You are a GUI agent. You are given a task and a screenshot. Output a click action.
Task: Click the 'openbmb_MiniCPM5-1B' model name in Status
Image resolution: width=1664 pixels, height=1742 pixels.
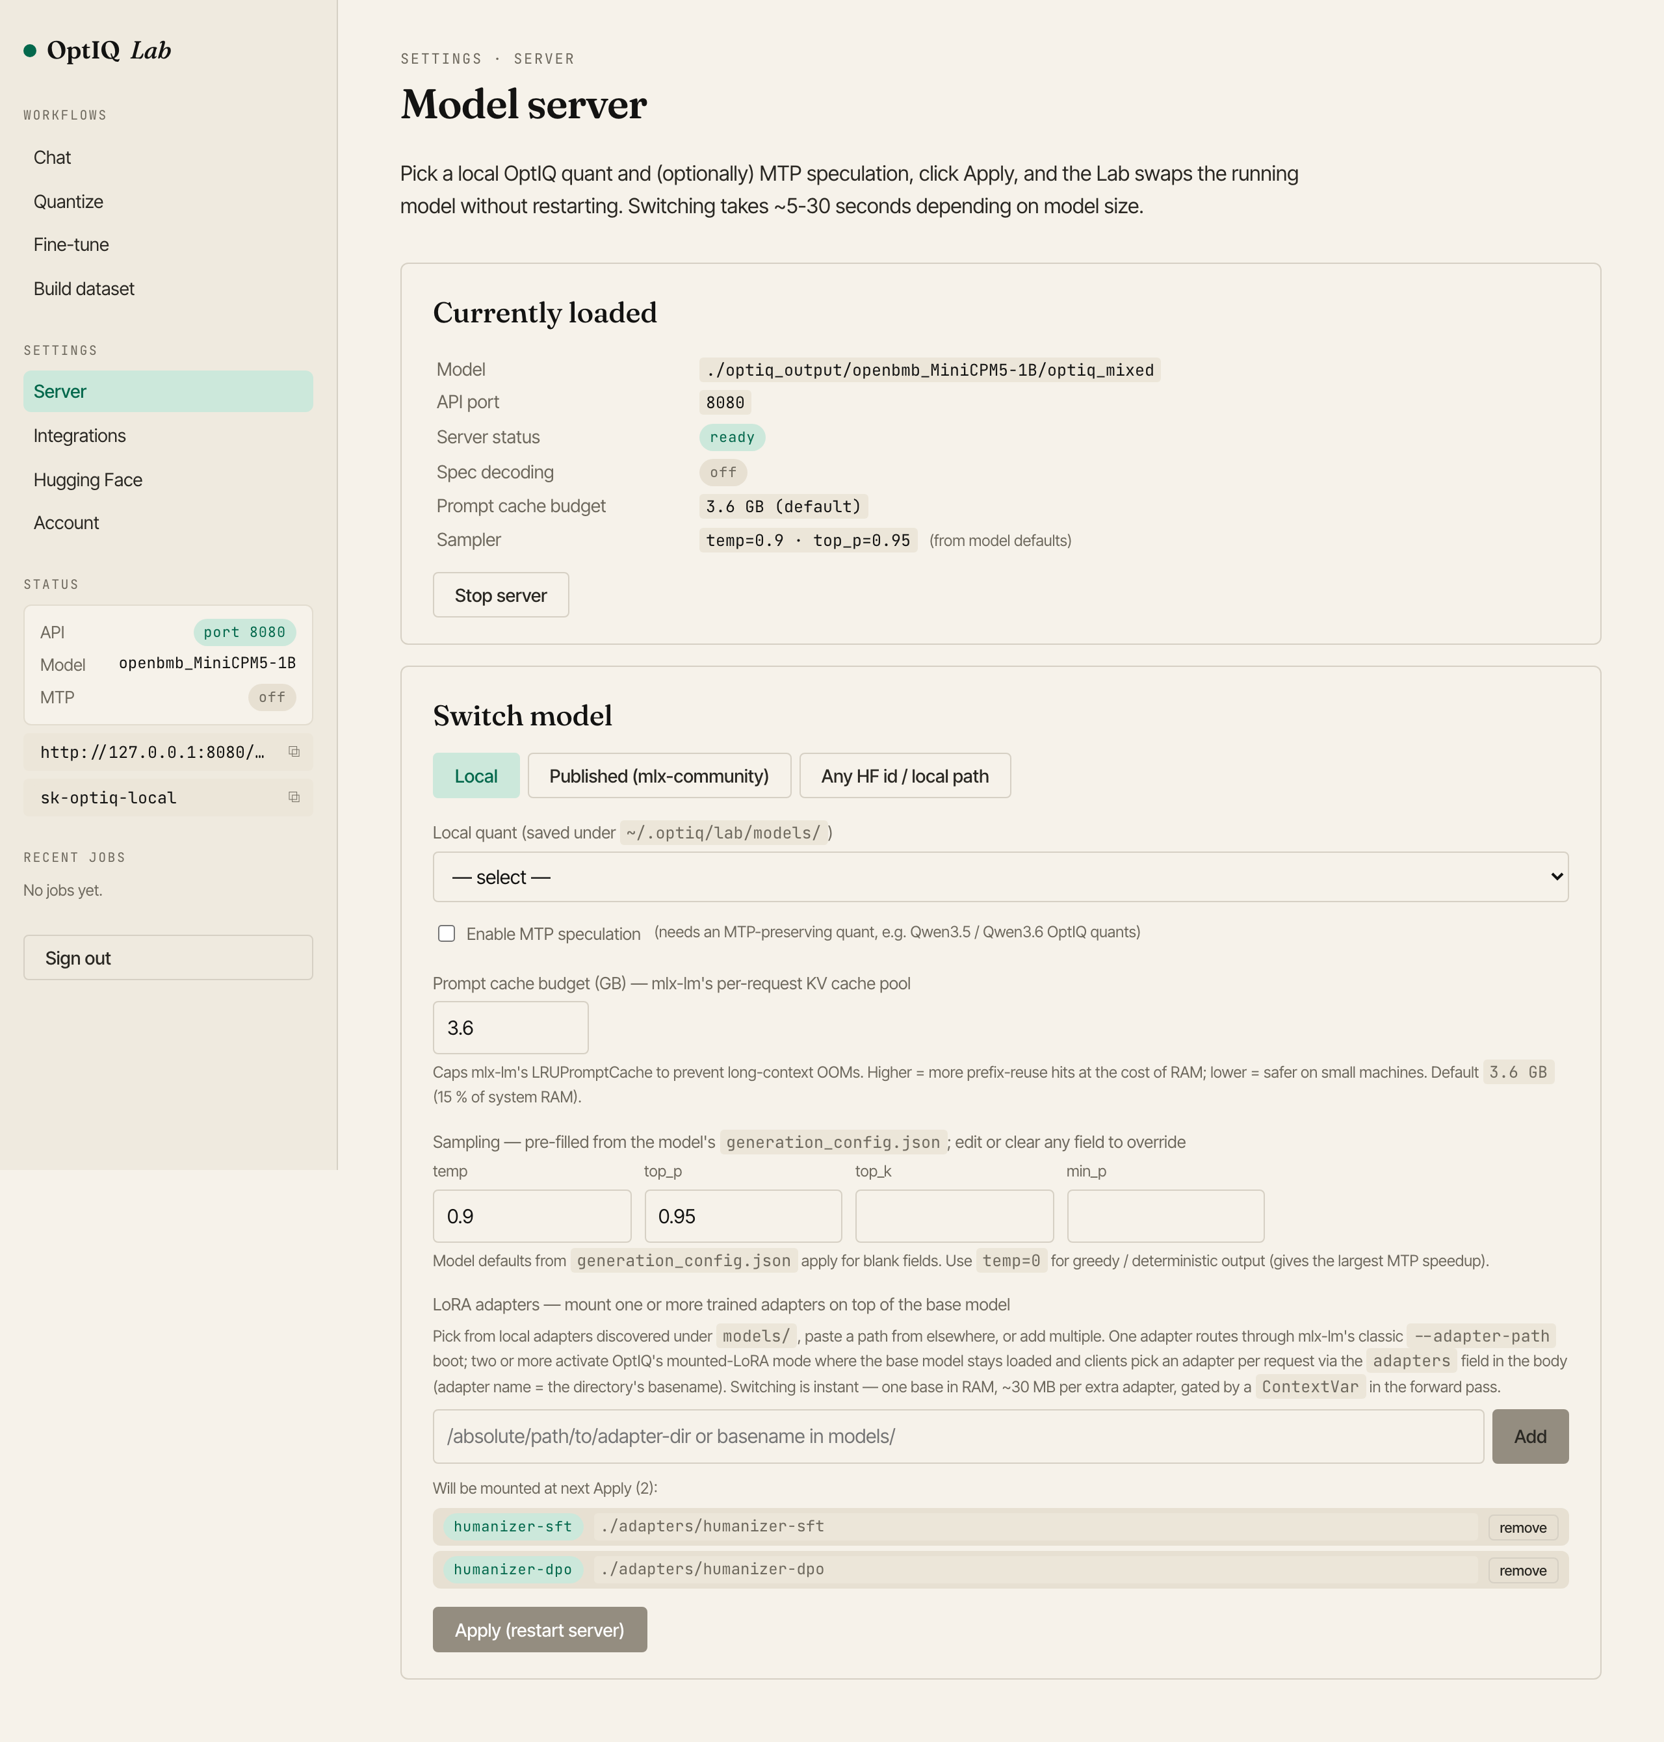coord(207,664)
